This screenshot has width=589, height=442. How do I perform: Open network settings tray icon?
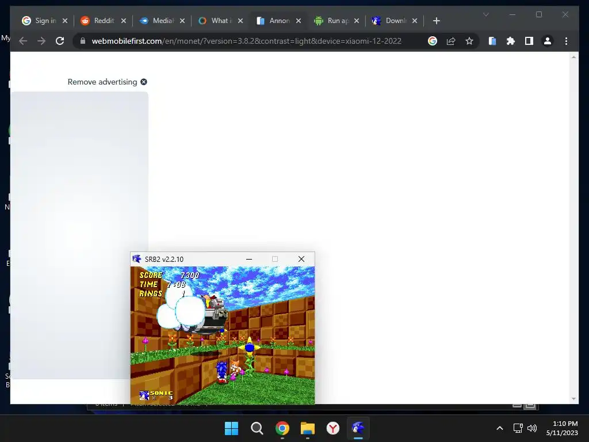point(518,428)
